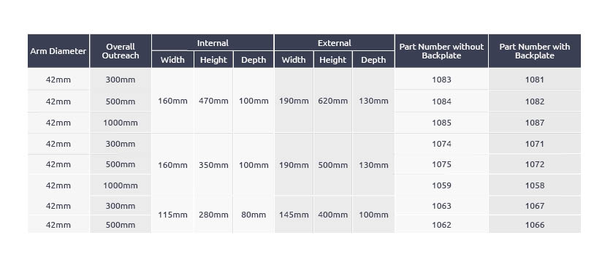Click part number 1083
Screen dimensions: 613x265
(x=441, y=80)
